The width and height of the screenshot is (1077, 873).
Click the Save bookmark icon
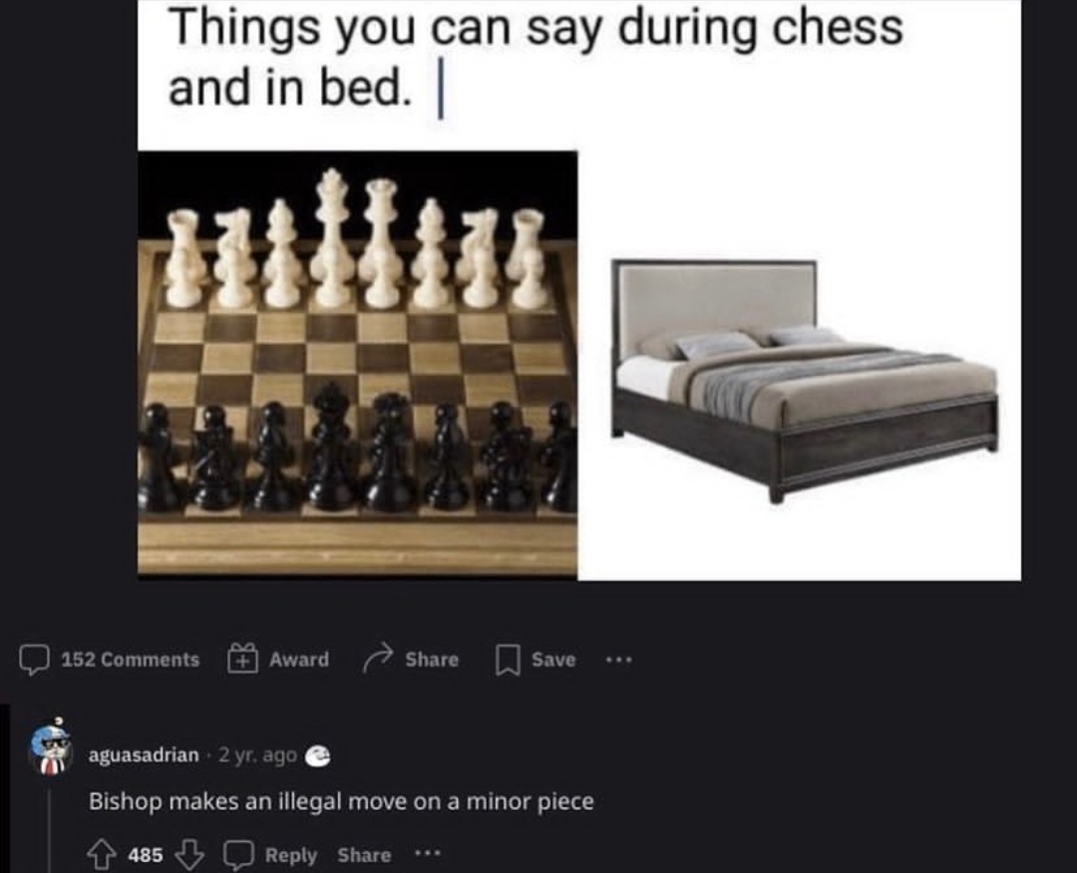[507, 660]
